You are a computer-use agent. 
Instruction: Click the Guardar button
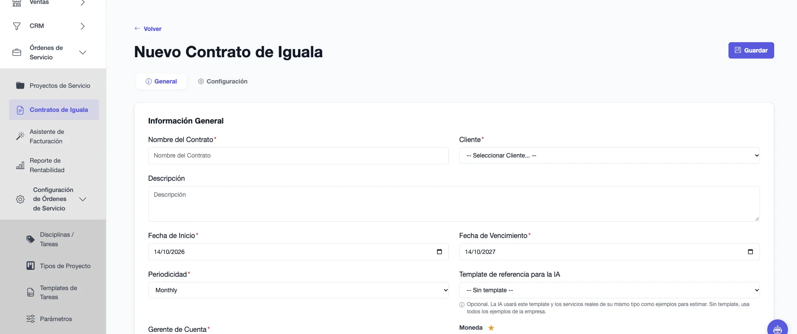click(751, 50)
